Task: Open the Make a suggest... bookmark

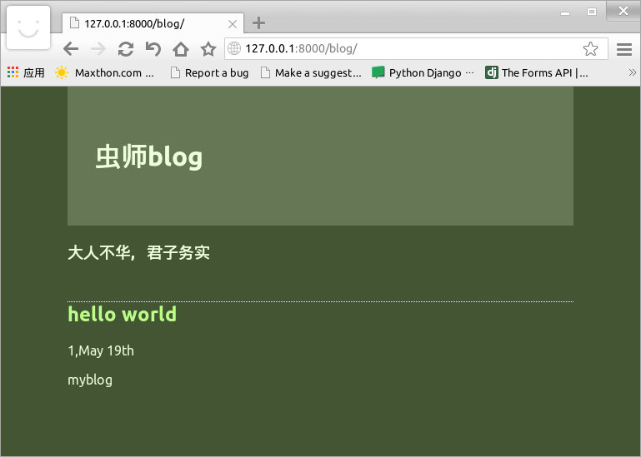Action: pyautogui.click(x=311, y=72)
